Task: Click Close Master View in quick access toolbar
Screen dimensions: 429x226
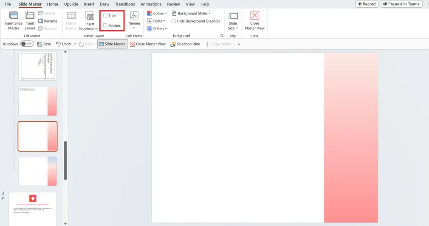Action: coord(148,44)
